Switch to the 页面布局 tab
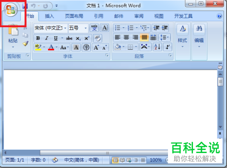Screen dimensions: 227x168 [x=74, y=16]
